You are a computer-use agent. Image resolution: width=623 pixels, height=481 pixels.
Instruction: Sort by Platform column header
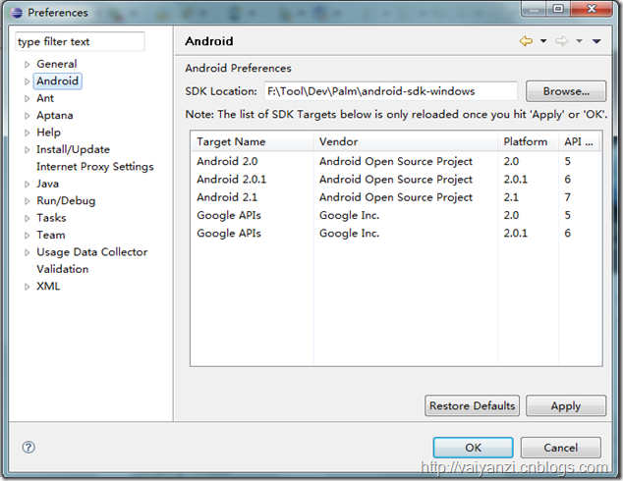(x=528, y=141)
